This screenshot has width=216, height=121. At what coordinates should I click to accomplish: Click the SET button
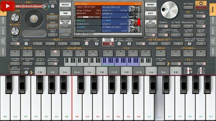point(188,16)
